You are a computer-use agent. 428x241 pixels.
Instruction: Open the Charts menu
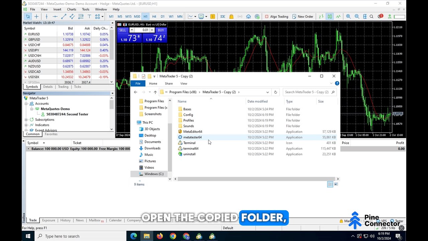coord(72,9)
